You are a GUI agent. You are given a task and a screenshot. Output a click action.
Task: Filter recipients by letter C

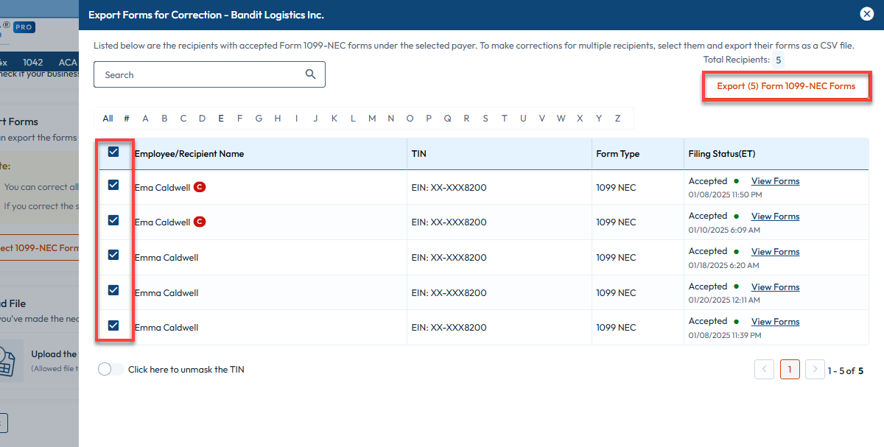coord(183,119)
